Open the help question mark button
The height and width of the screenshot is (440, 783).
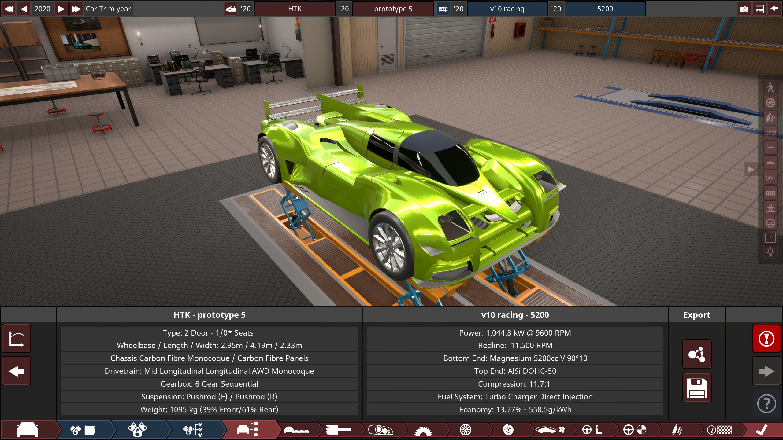pyautogui.click(x=766, y=404)
